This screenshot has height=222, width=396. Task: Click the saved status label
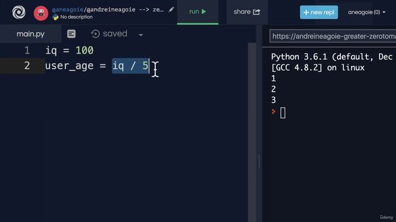(115, 33)
